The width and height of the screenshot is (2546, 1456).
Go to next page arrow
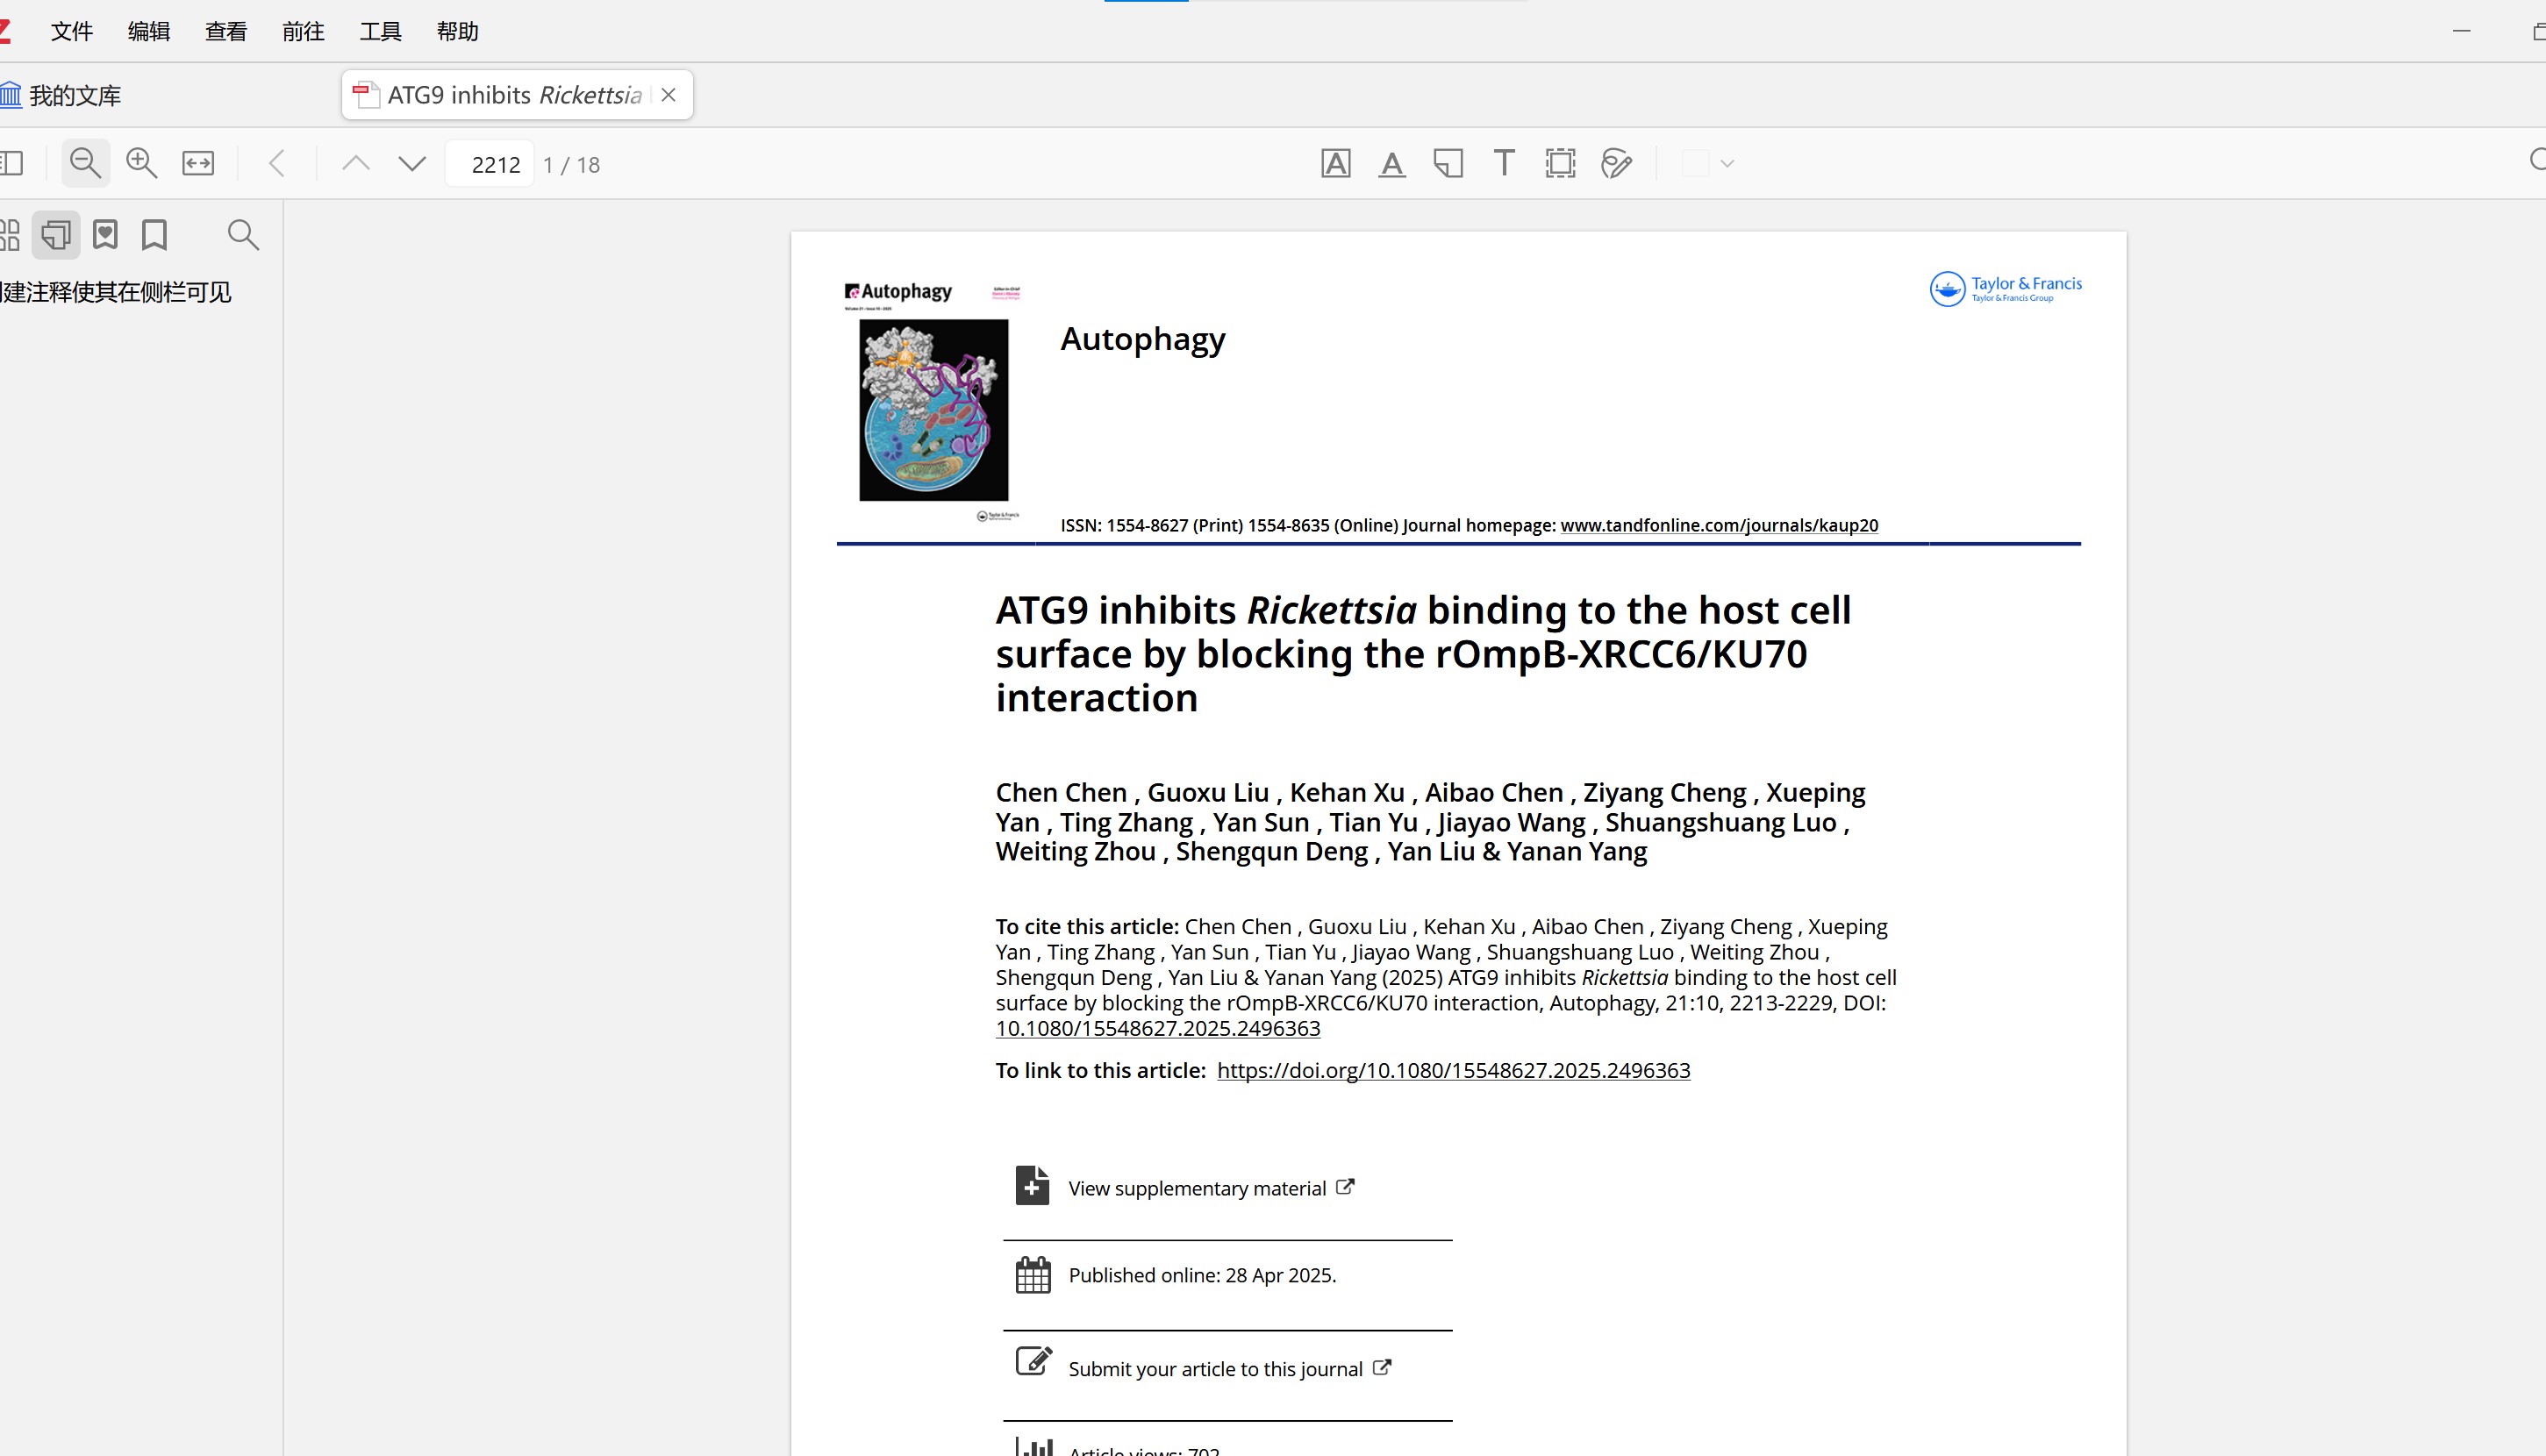tap(412, 163)
